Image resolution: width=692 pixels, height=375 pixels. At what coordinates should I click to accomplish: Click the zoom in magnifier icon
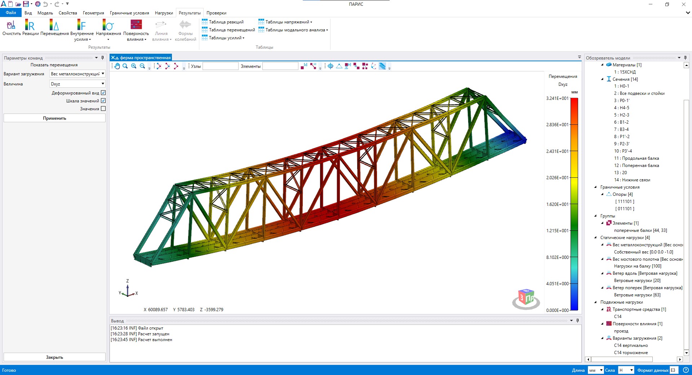(134, 66)
